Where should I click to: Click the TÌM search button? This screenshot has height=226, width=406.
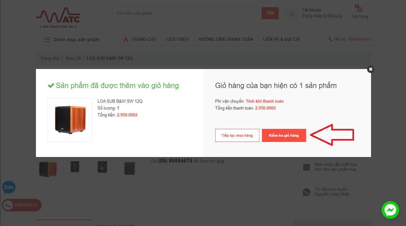pyautogui.click(x=270, y=13)
